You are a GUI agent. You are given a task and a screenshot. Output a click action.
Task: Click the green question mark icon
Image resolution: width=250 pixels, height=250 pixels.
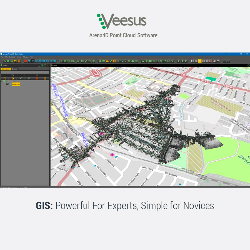pyautogui.click(x=126, y=61)
